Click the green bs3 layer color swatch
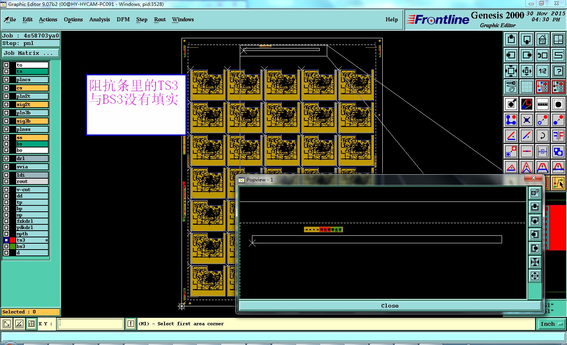 pyautogui.click(x=13, y=246)
